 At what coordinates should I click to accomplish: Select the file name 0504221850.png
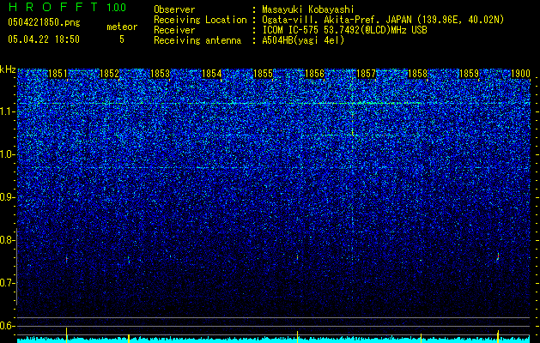click(x=44, y=22)
